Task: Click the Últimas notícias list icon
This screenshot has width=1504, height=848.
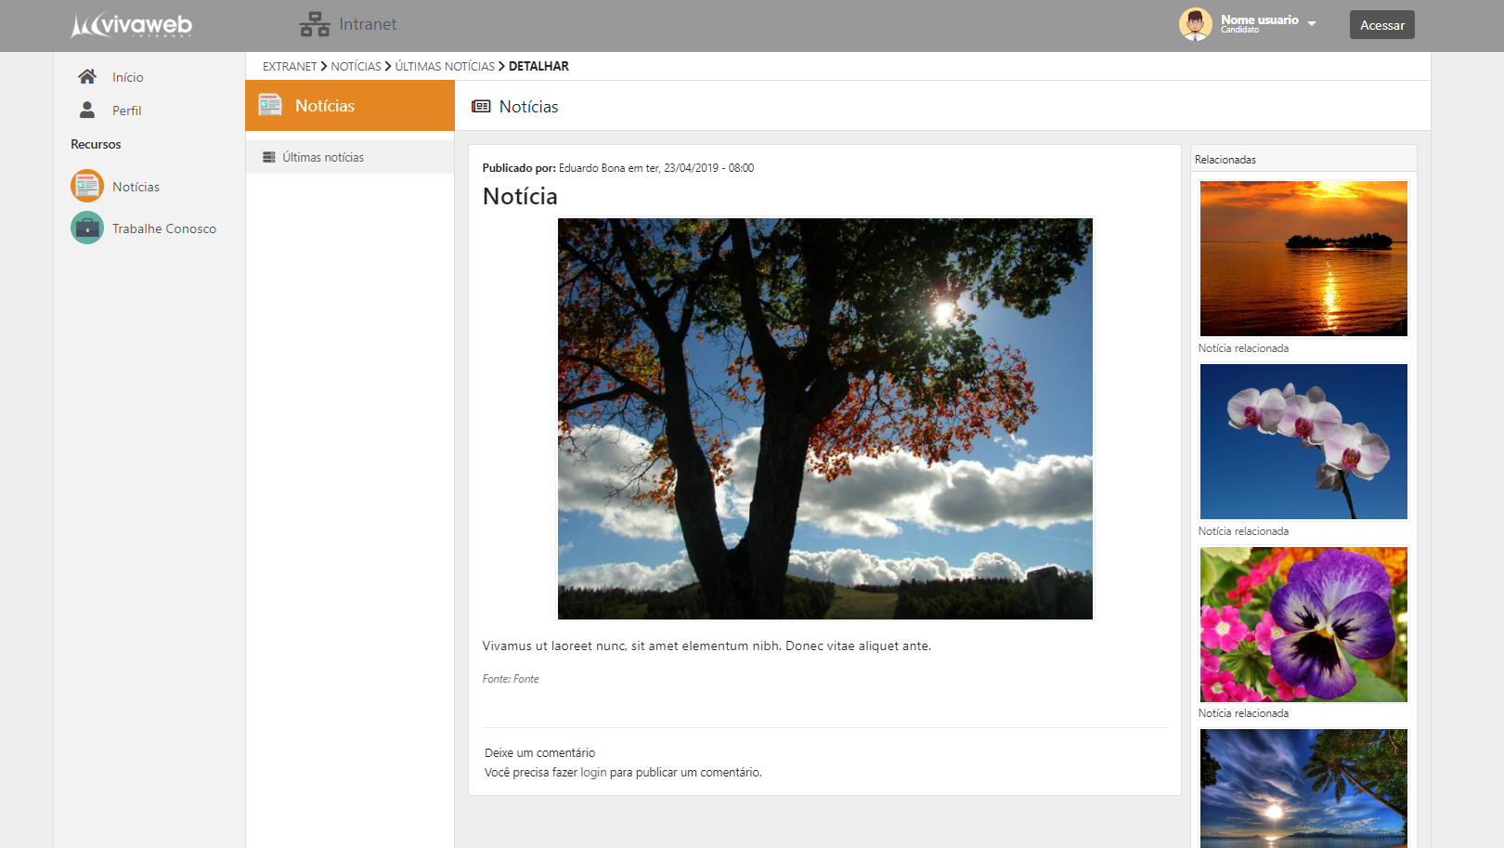Action: pos(269,157)
